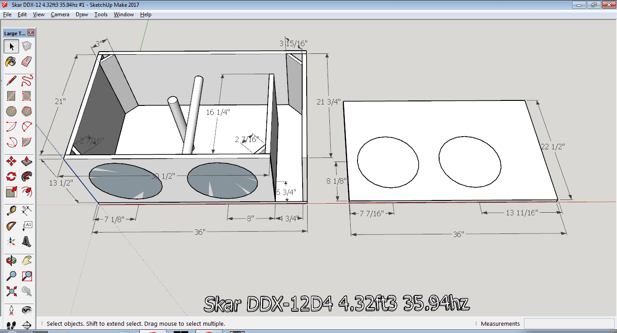617x333 pixels.
Task: Go to Previous camera view
Action: point(27,291)
